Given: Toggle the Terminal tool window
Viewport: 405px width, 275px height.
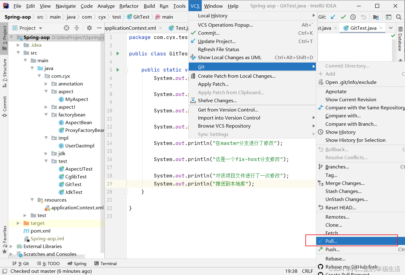Looking at the screenshot, I should pos(105,264).
